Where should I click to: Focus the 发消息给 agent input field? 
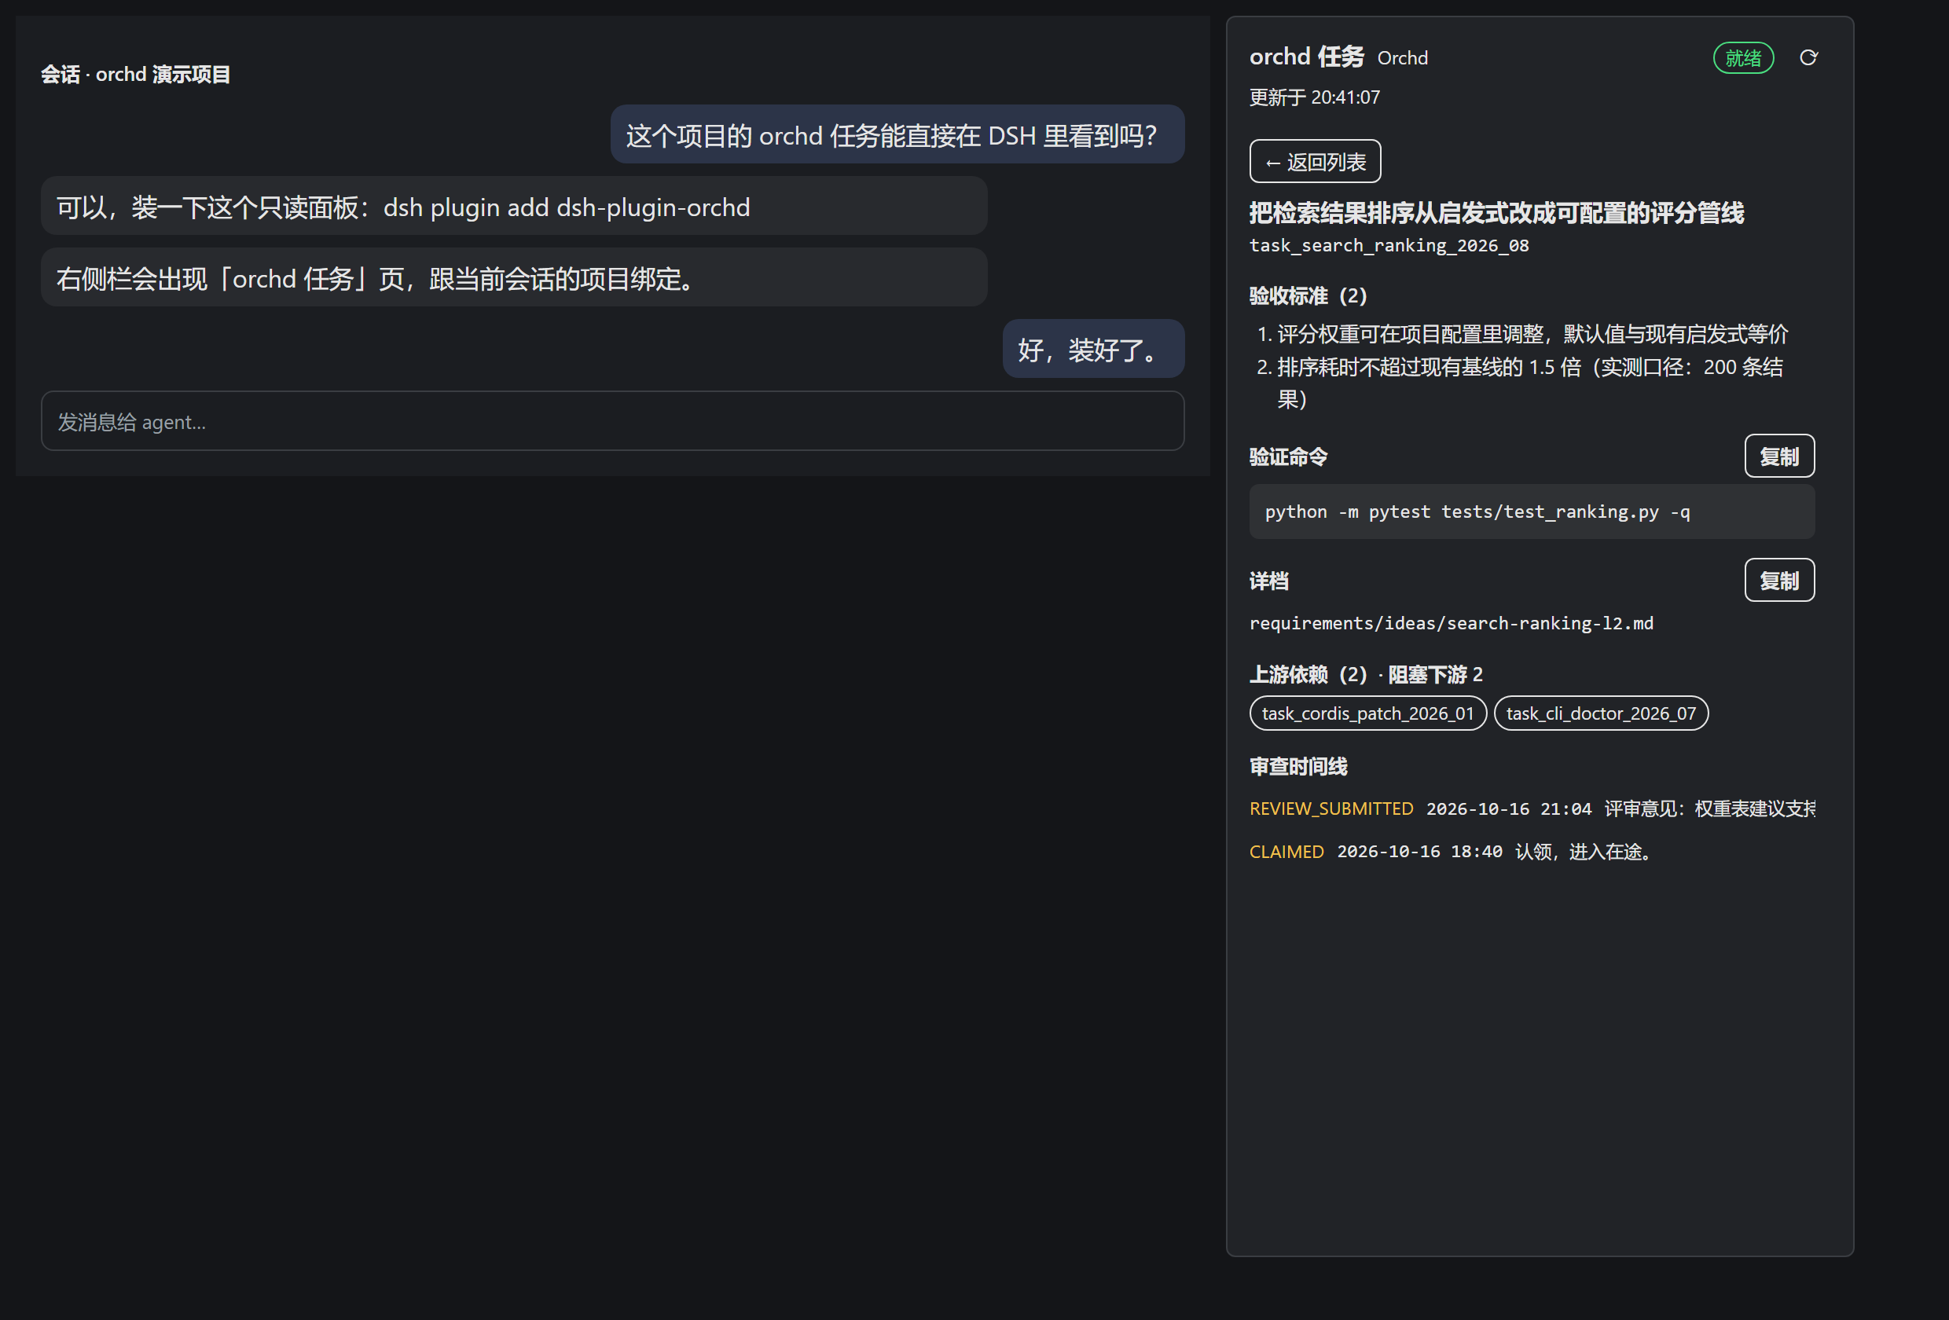click(x=612, y=421)
